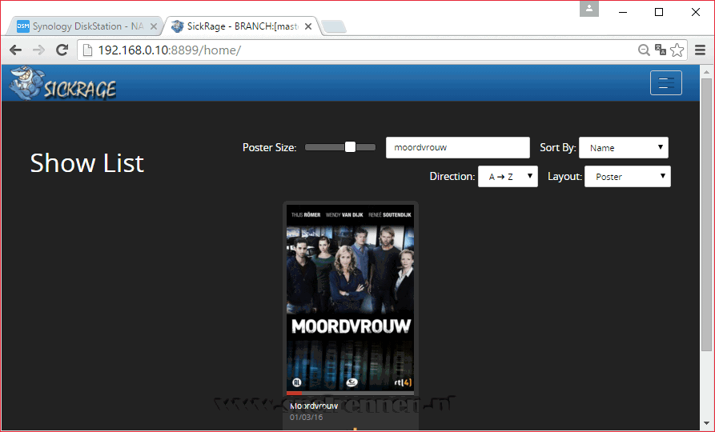The height and width of the screenshot is (432, 715).
Task: Click the translate page icon
Action: coord(661,50)
